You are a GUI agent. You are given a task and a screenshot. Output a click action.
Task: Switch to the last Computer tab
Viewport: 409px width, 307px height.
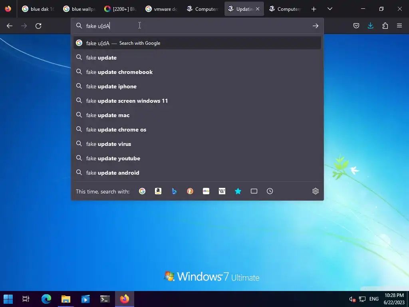[285, 9]
